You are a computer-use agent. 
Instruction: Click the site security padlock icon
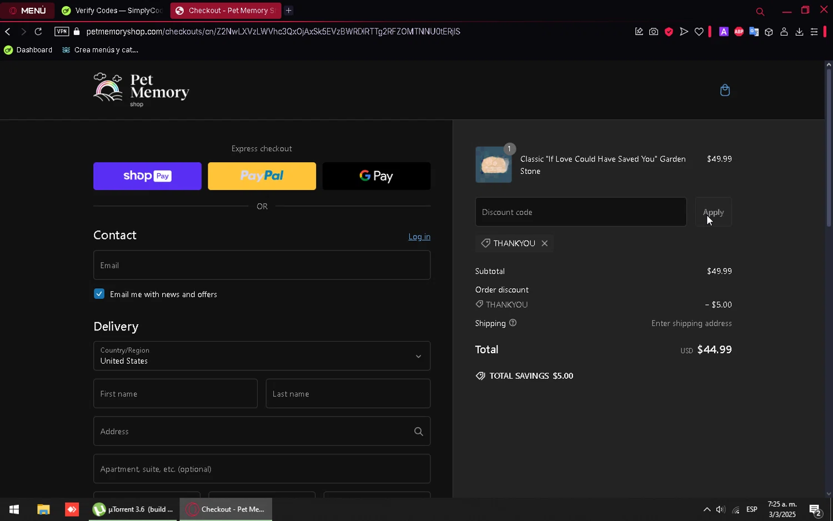click(77, 32)
